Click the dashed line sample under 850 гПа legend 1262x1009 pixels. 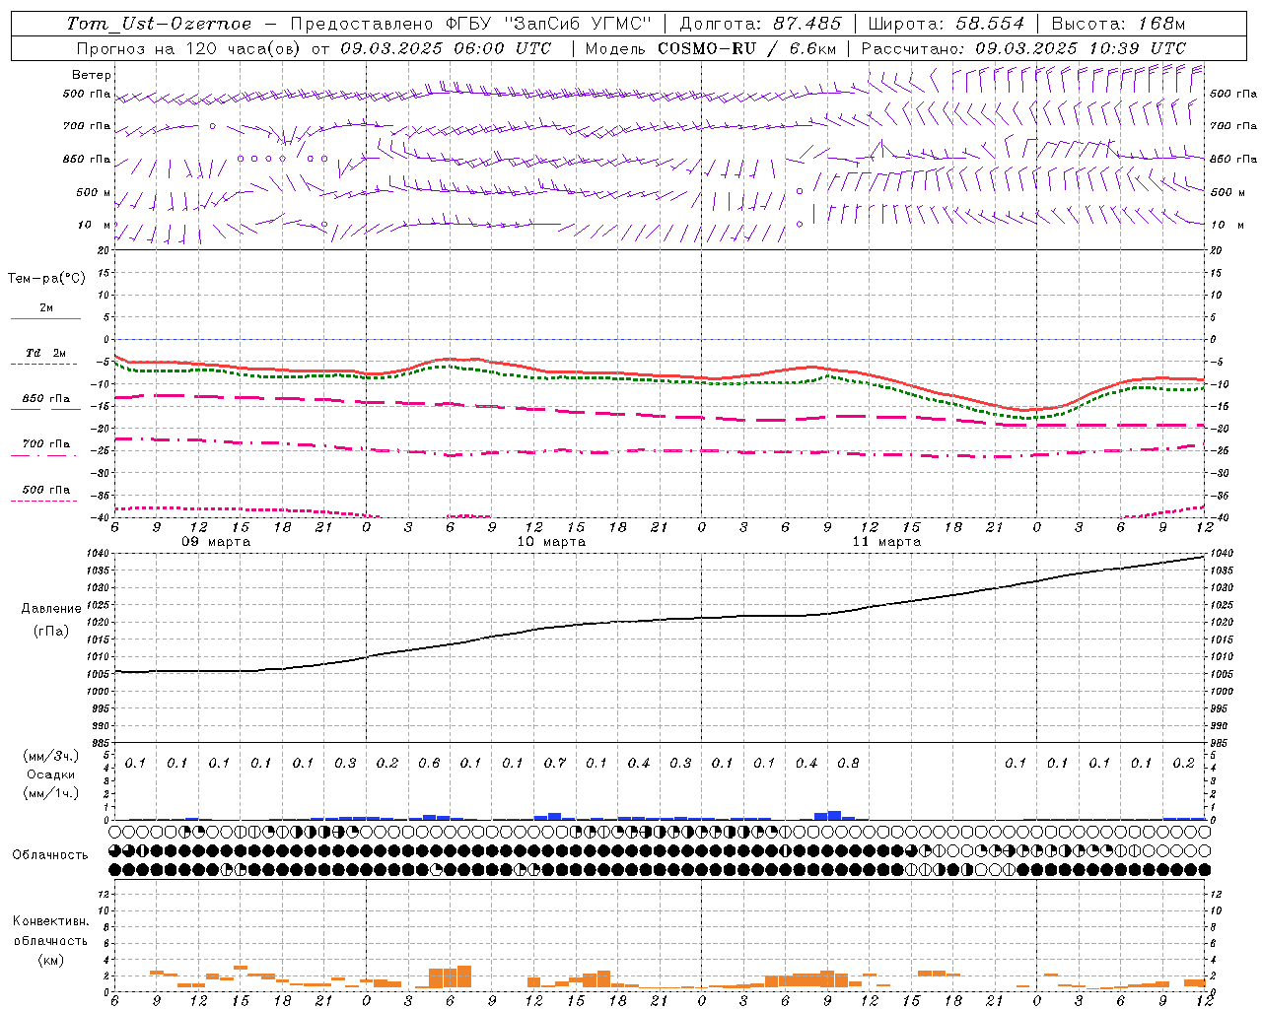(x=45, y=410)
